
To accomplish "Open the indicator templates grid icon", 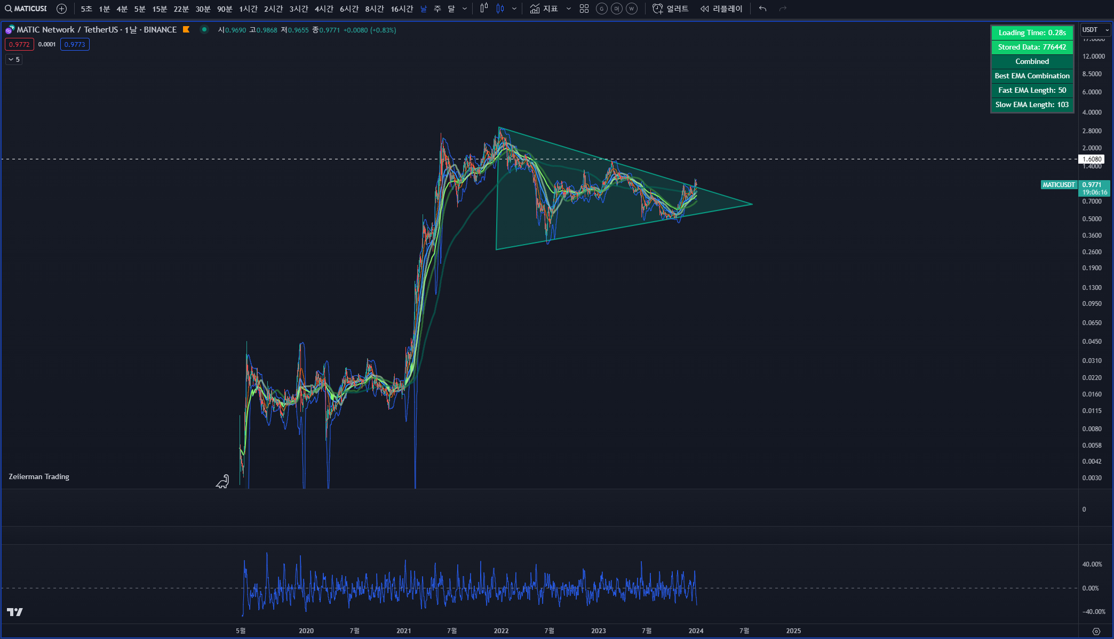I will tap(584, 9).
